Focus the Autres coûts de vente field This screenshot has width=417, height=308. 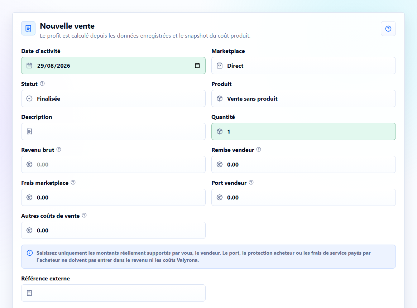(x=113, y=231)
